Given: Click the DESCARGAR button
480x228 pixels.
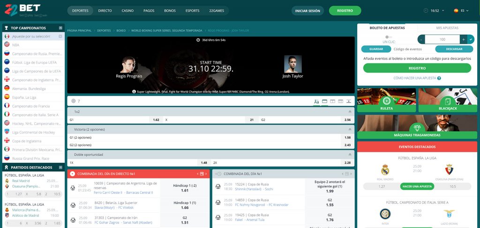Looking at the screenshot, I should coord(454,49).
